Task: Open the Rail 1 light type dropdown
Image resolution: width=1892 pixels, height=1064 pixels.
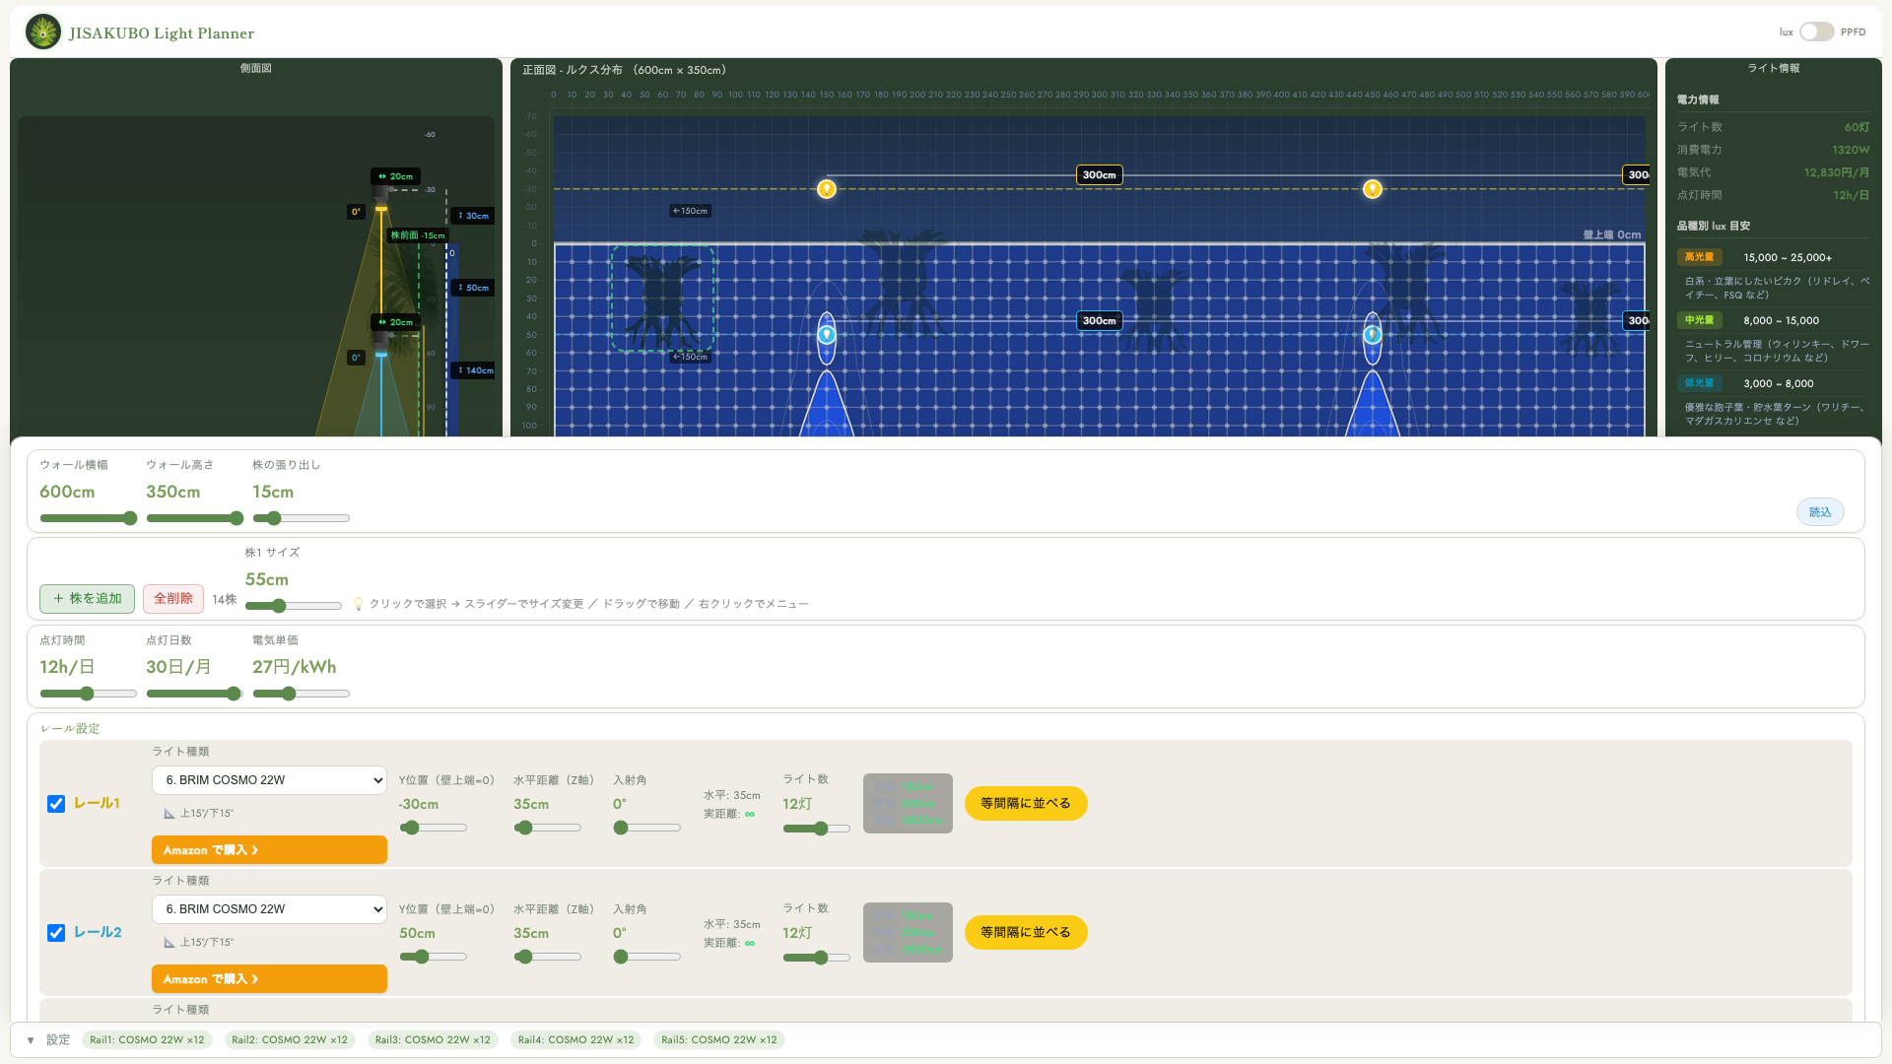Action: [269, 779]
